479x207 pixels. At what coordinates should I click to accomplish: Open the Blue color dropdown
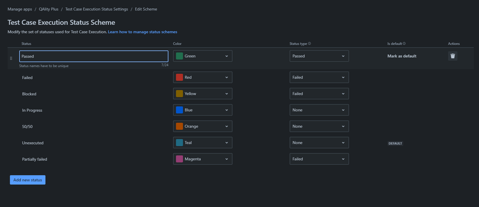tap(203, 110)
